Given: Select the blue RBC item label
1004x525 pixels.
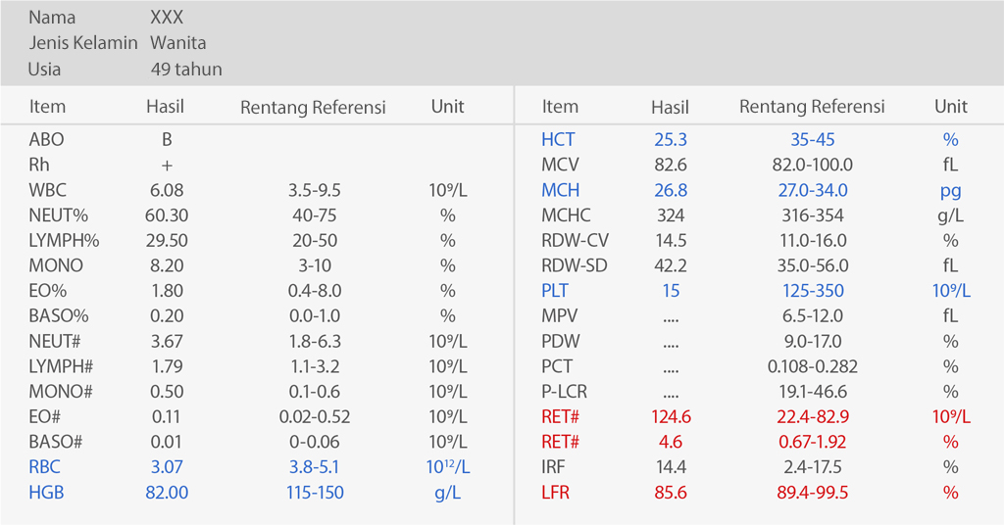Looking at the screenshot, I should coord(45,467).
